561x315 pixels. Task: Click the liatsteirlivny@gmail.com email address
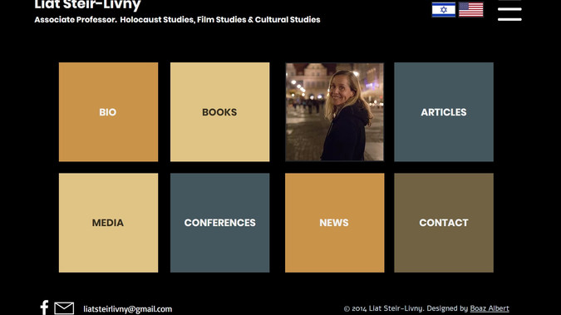pyautogui.click(x=128, y=309)
